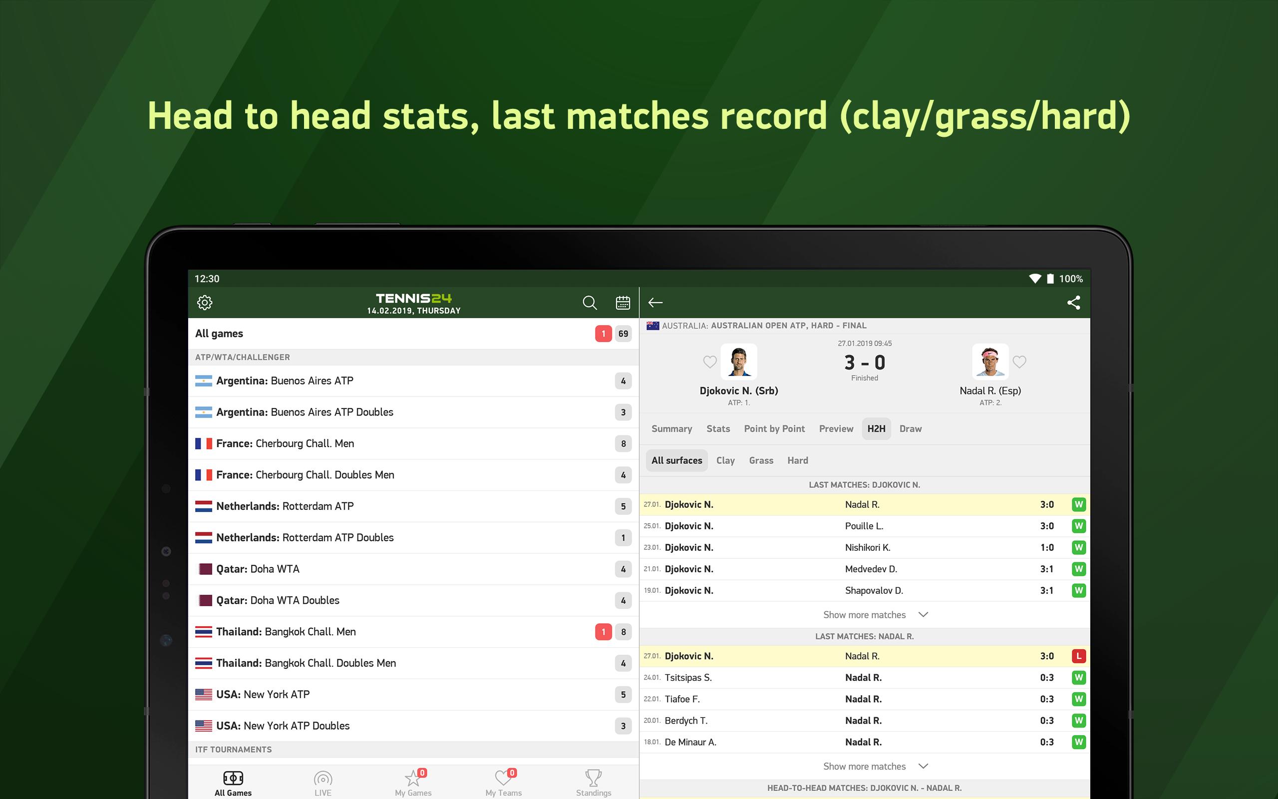Click the share icon on match detail
This screenshot has height=799, width=1278.
pyautogui.click(x=1072, y=302)
